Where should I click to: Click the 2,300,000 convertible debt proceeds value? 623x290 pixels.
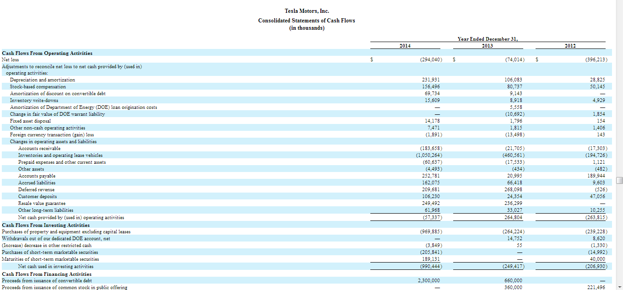[x=429, y=280]
